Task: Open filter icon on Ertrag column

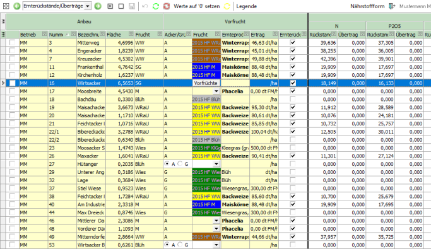Action: 275,34
